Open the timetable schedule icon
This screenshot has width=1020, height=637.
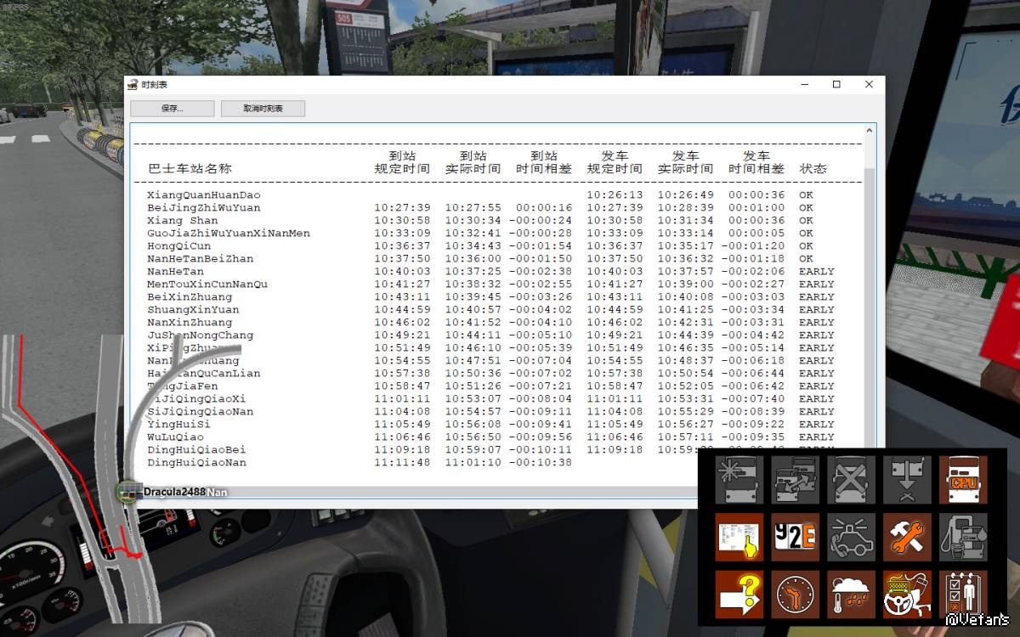(x=739, y=537)
